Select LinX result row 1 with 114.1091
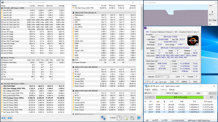Image resolution: width=218 pixels, height=122 pixels. click(x=180, y=105)
